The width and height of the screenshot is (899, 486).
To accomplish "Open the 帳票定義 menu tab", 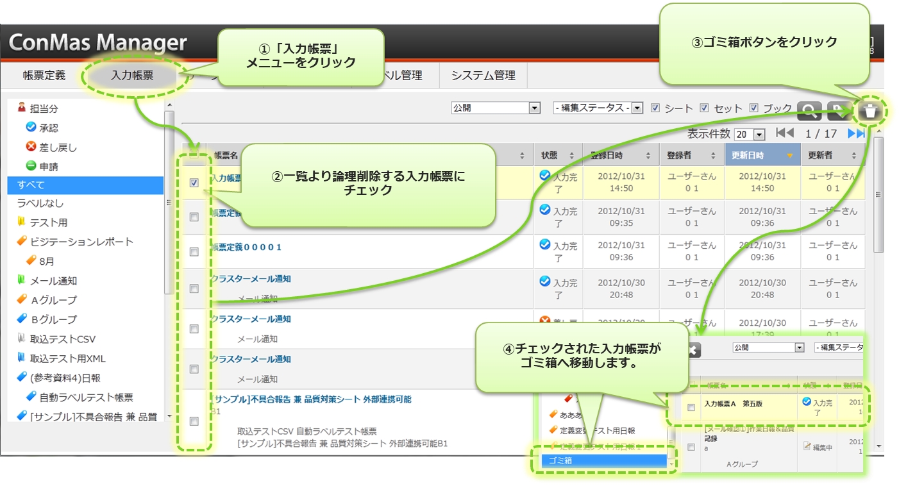I will pyautogui.click(x=44, y=75).
